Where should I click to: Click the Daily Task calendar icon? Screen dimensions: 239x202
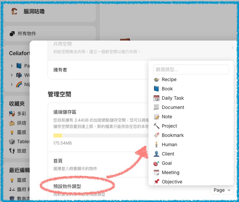[156, 98]
